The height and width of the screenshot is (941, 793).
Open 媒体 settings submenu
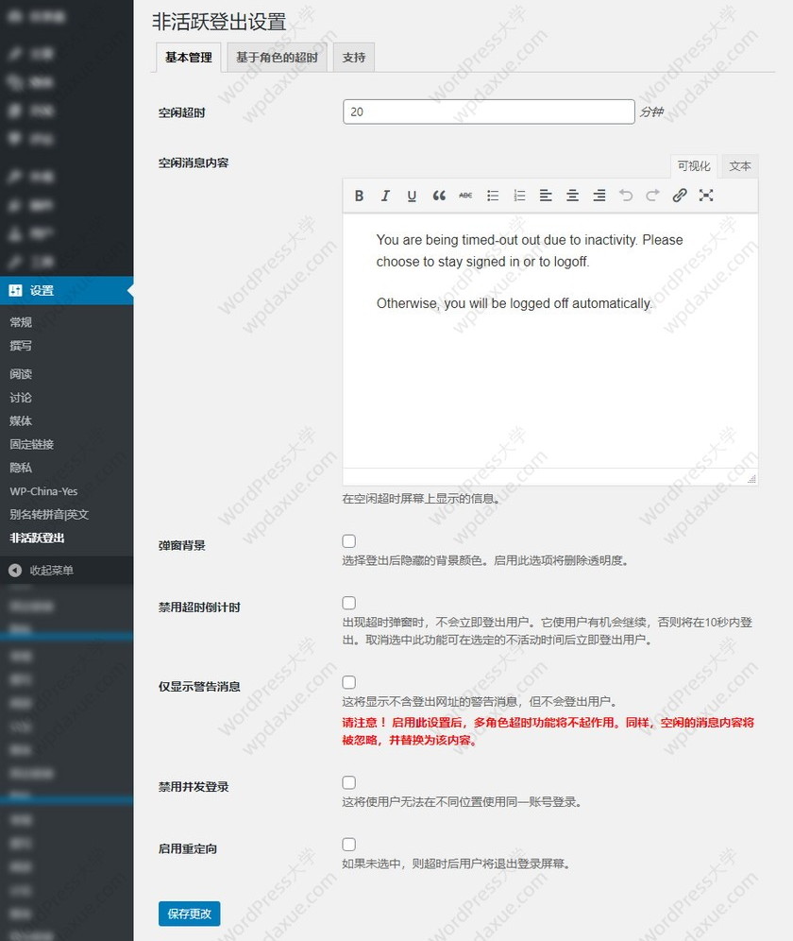[21, 420]
